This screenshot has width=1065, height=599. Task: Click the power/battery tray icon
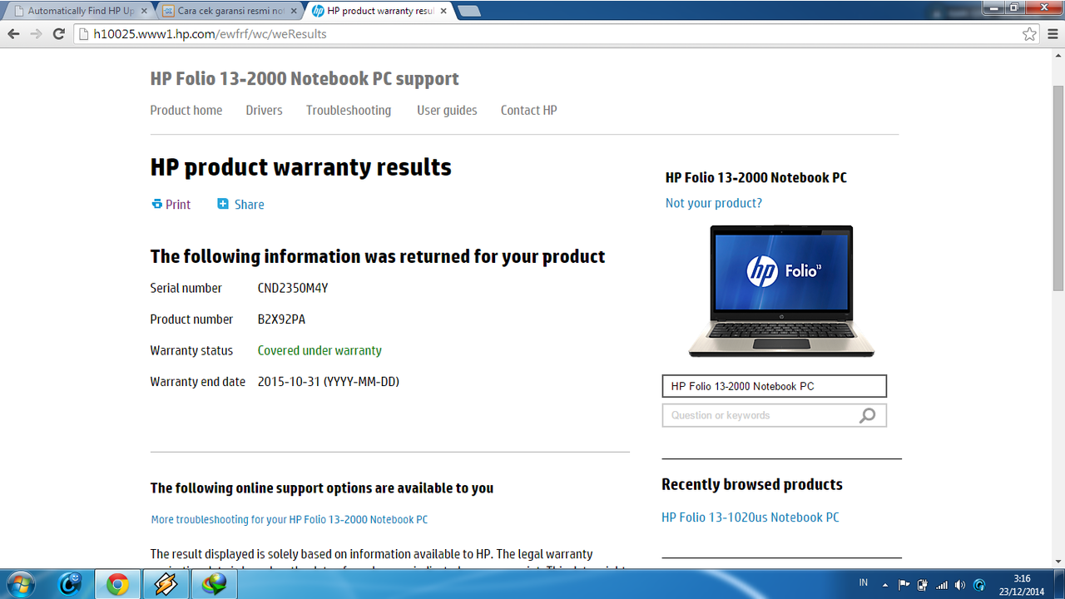coord(923,584)
